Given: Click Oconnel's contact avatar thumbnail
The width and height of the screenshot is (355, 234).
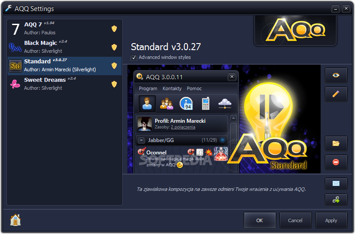Looking at the screenshot, I should 221,154.
